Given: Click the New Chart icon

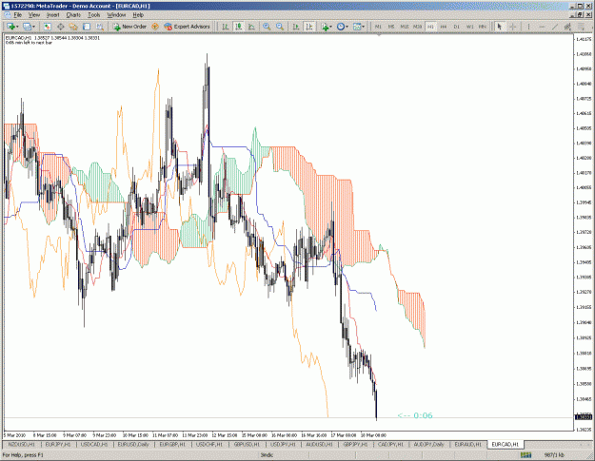Looking at the screenshot, I should (10, 27).
